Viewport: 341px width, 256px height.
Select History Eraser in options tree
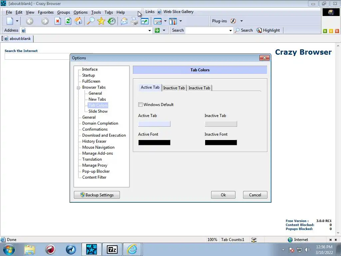point(94,141)
